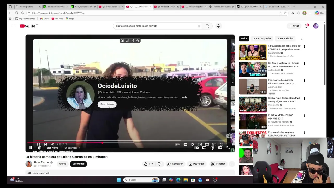The width and height of the screenshot is (334, 188).
Task: Open options for '50 Curiosidades sobre LUISITO' video
Action: point(304,46)
